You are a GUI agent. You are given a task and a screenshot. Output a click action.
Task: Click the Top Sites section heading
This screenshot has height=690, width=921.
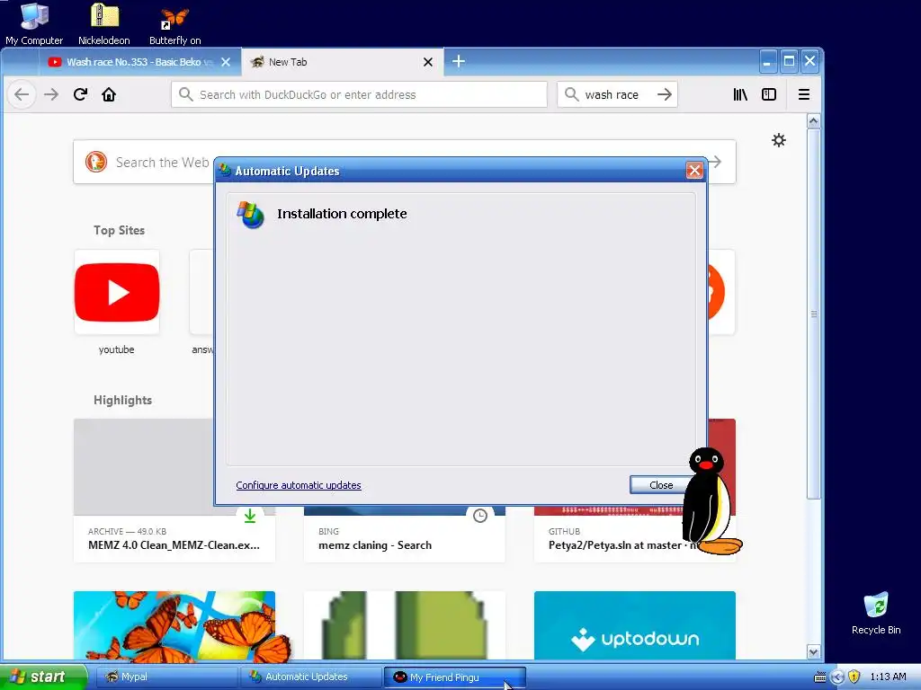120,231
